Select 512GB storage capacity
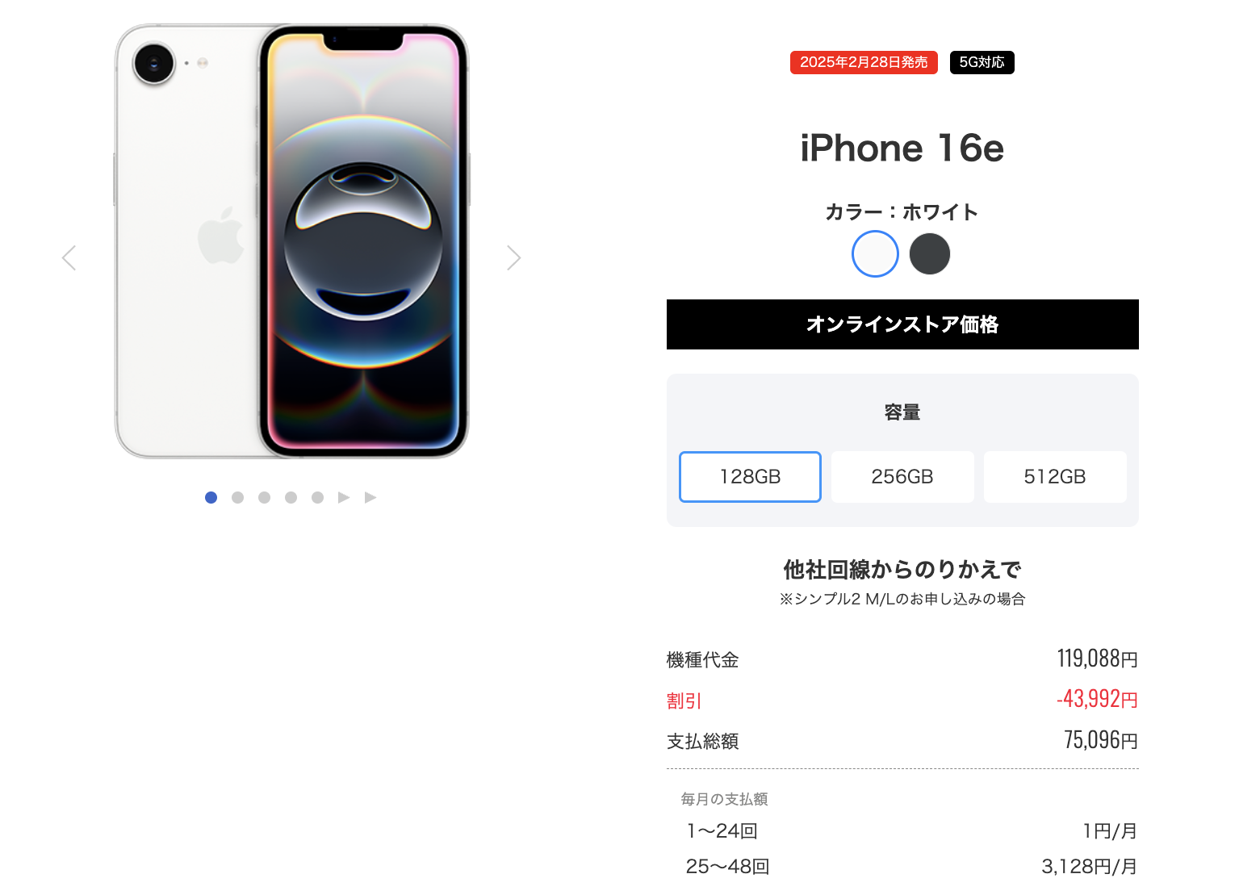Image resolution: width=1239 pixels, height=895 pixels. 1055,477
